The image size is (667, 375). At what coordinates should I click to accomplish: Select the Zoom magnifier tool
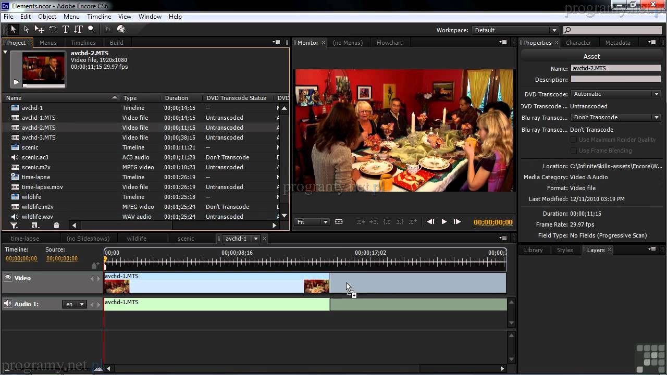click(x=91, y=30)
